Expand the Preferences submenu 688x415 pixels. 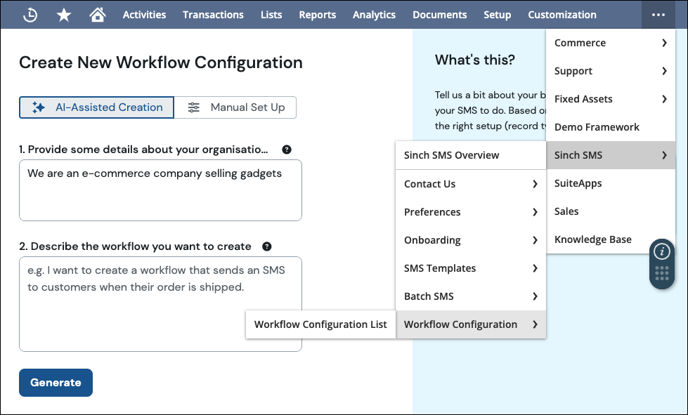(x=471, y=212)
